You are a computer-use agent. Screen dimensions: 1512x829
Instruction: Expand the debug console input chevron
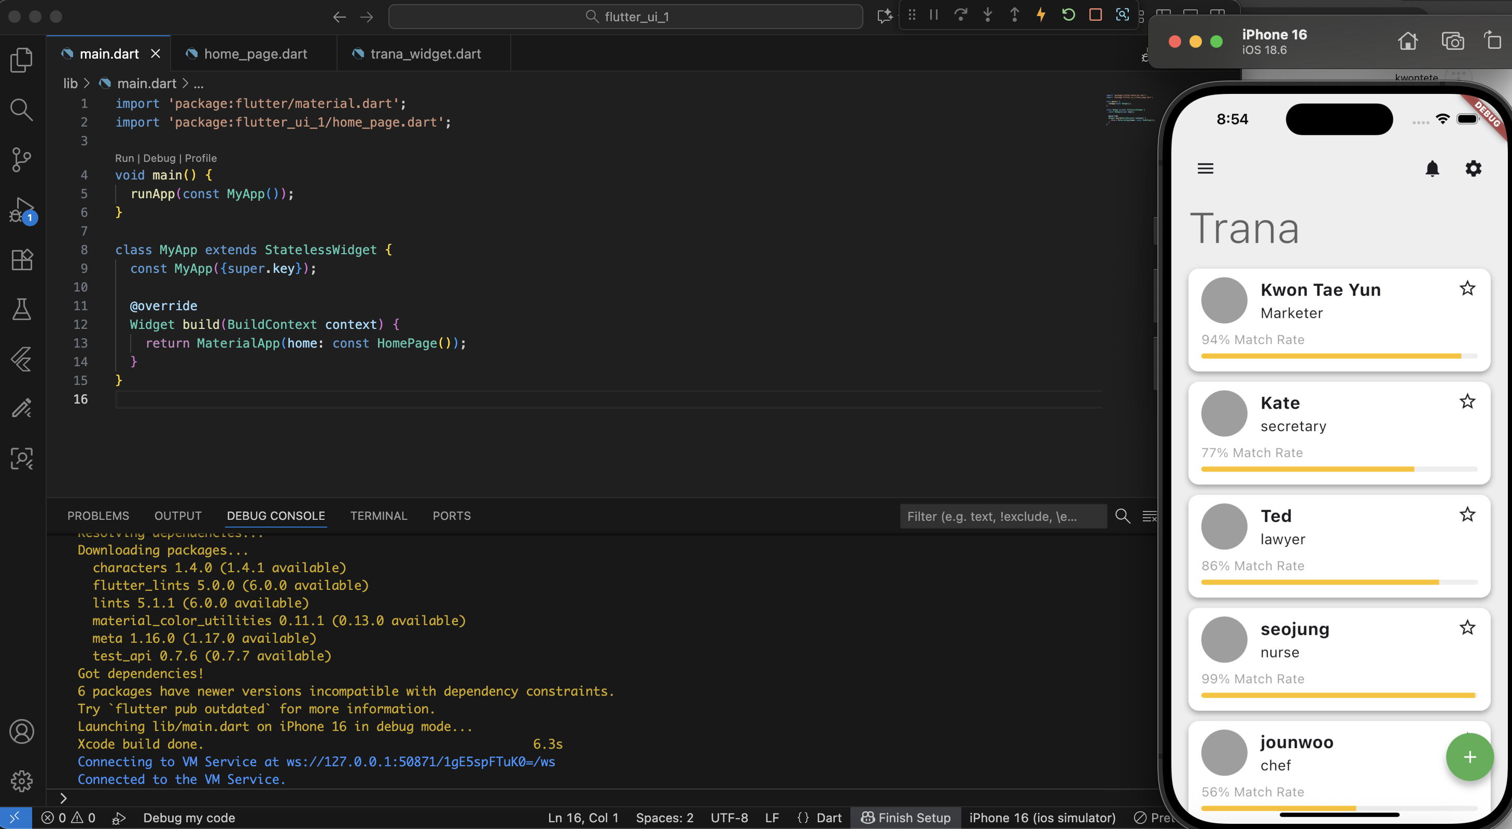click(x=63, y=798)
